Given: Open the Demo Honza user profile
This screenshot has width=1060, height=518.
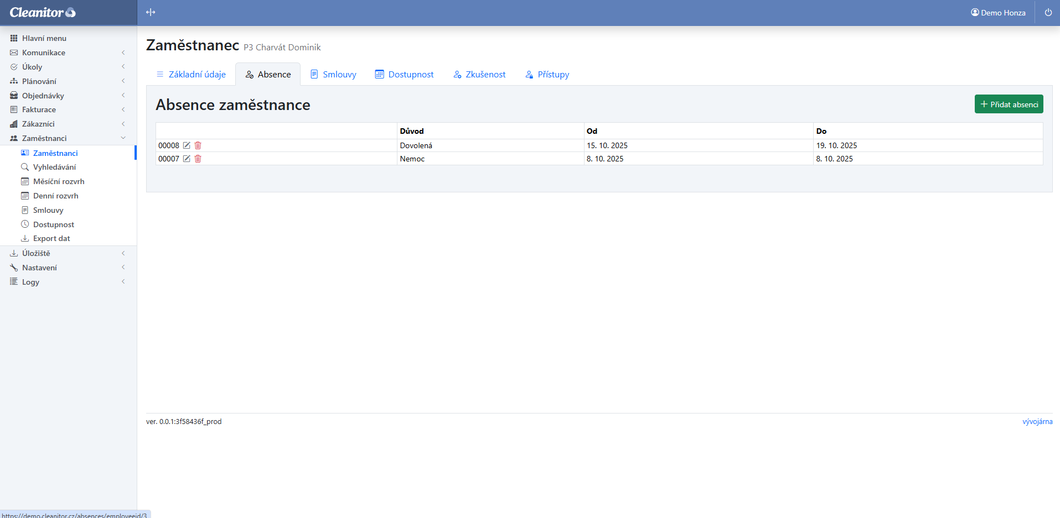Looking at the screenshot, I should [998, 12].
